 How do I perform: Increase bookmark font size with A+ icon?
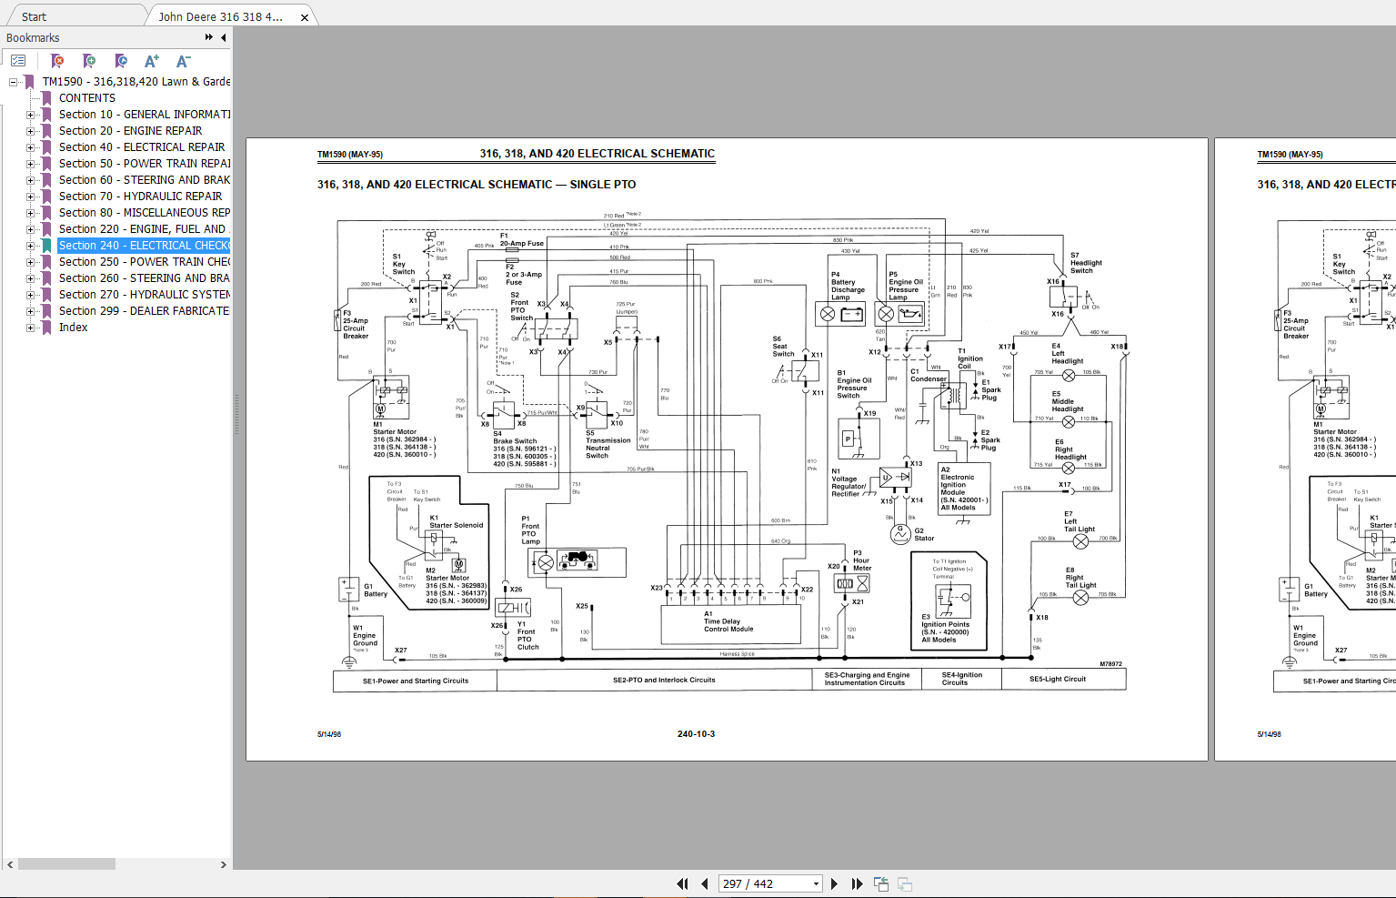[x=152, y=61]
